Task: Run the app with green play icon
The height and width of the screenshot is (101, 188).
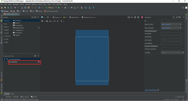Action: pos(59,8)
